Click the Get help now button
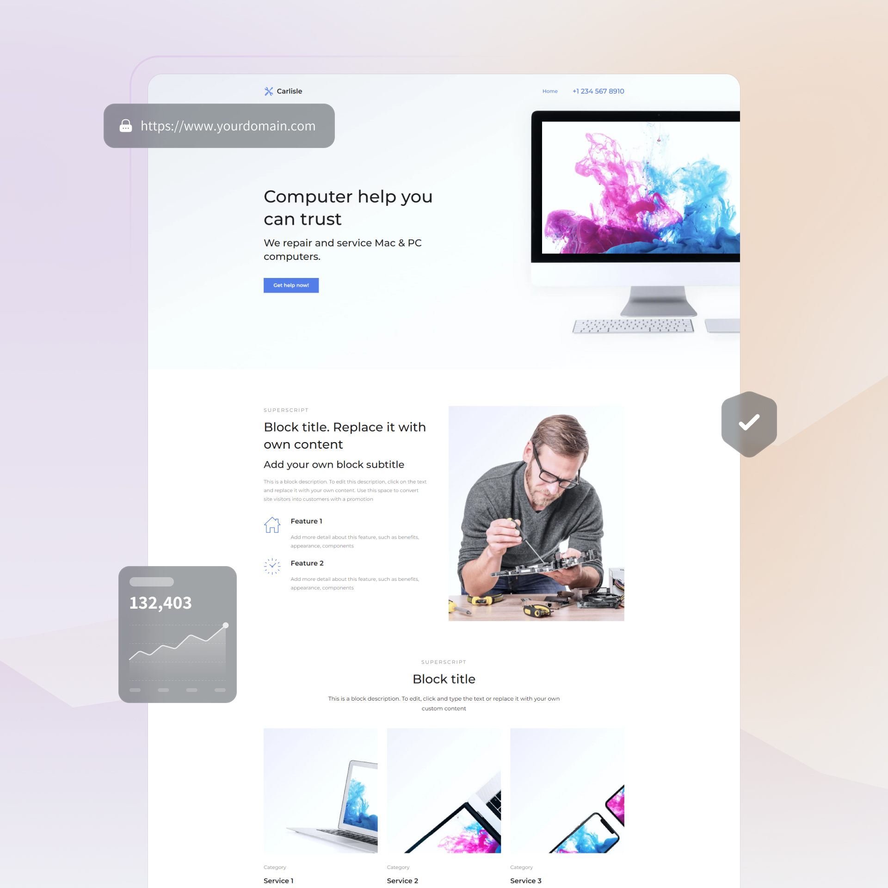The height and width of the screenshot is (888, 888). pyautogui.click(x=291, y=284)
